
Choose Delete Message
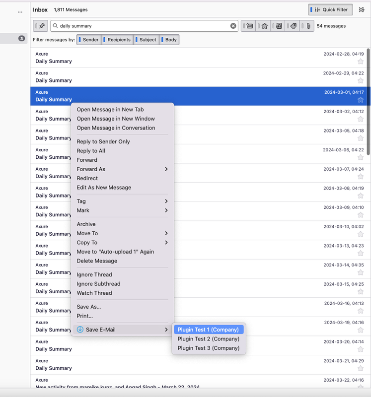[122, 261]
